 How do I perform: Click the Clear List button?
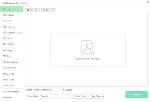(49, 10)
